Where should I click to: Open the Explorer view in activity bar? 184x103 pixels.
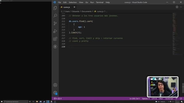click(55, 8)
